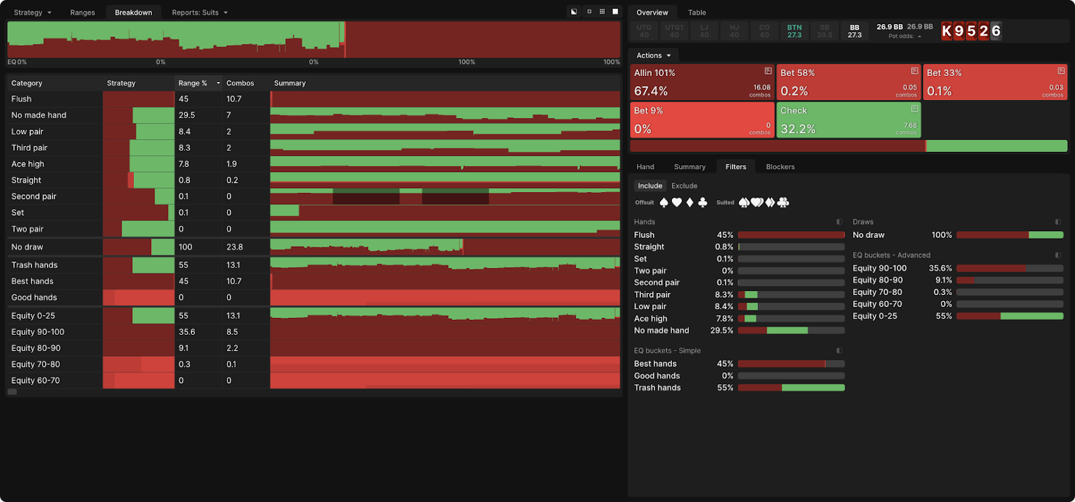Image resolution: width=1075 pixels, height=502 pixels.
Task: Open the Strategy dropdown
Action: 32,13
